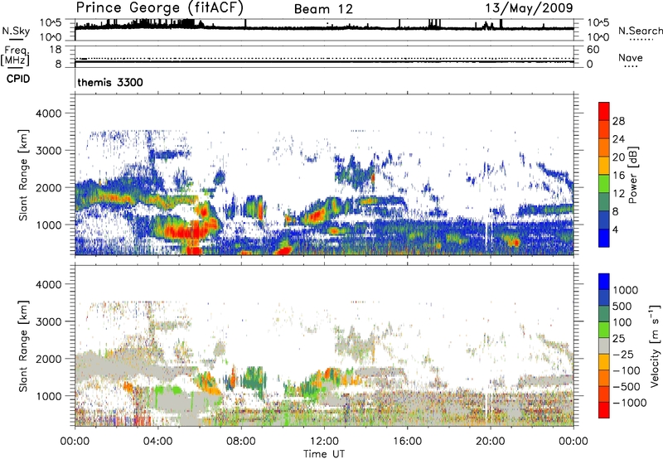Click the red bottom of velocity colorbar
The height and width of the screenshot is (459, 663).
click(604, 410)
